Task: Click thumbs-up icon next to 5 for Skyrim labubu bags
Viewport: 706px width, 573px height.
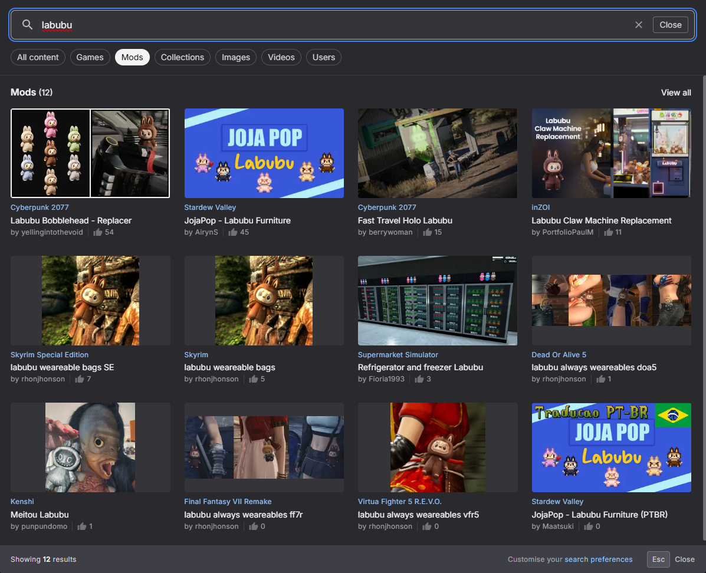Action: pyautogui.click(x=254, y=379)
